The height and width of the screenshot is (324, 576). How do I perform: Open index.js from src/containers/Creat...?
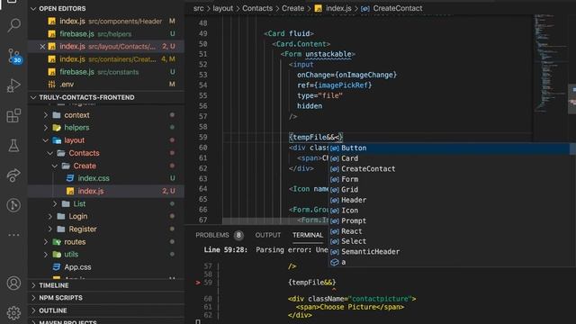pyautogui.click(x=106, y=59)
